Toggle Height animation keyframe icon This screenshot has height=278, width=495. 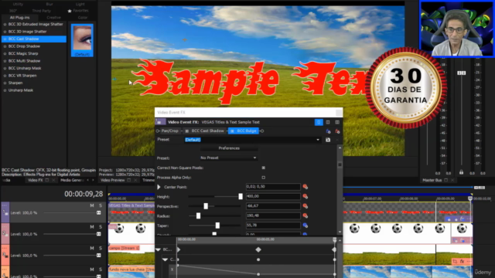tap(306, 197)
